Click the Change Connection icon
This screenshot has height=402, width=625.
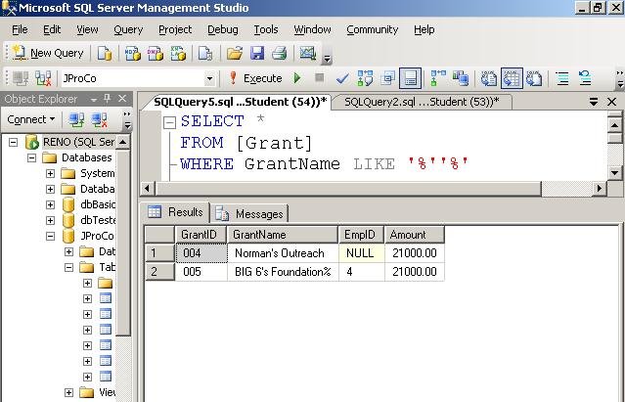(43, 78)
